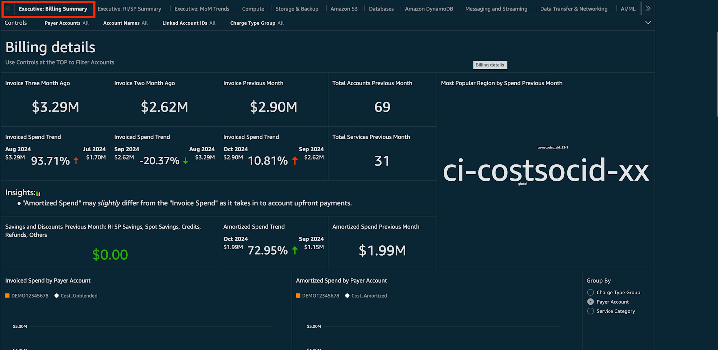Click white Cost_Unblended legend marker

tap(56, 295)
